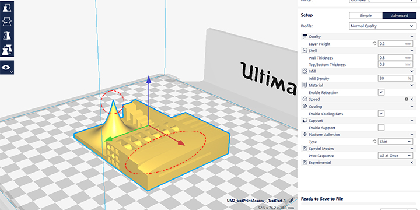This screenshot has height=210, width=420.
Task: Click the warning info icon on Speed row
Action: [407, 99]
